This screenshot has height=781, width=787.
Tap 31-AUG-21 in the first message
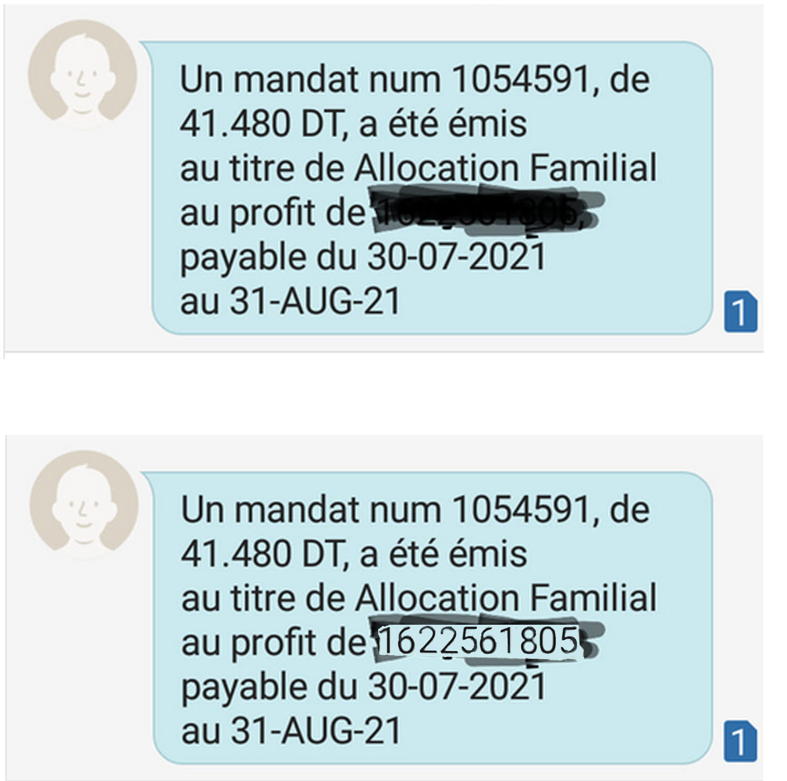coord(315,301)
